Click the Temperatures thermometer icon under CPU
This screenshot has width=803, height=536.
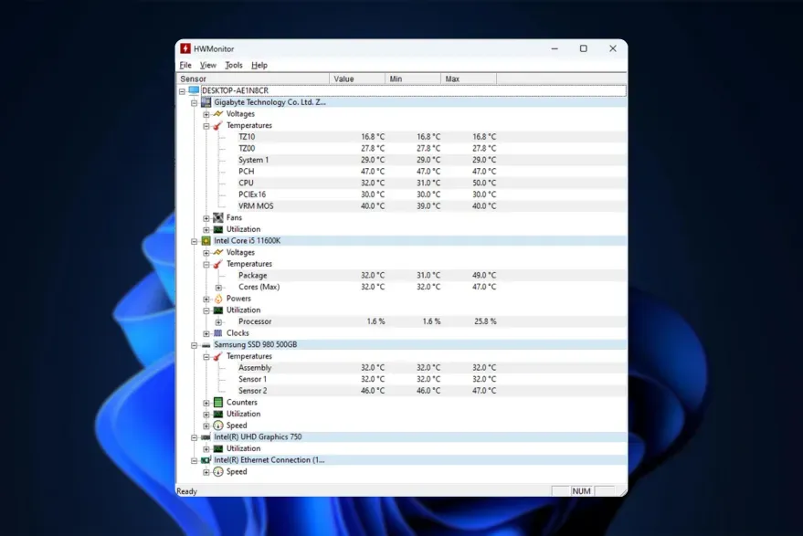[x=217, y=263]
